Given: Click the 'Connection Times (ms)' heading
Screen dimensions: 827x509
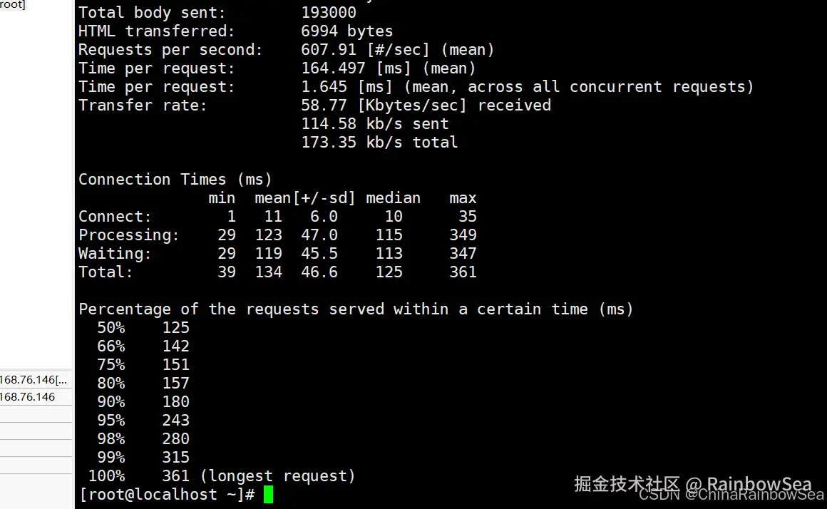Looking at the screenshot, I should pos(175,180).
